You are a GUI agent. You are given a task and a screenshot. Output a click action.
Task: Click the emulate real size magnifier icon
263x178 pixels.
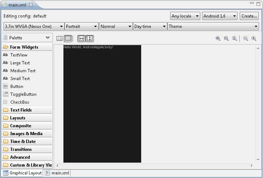tap(218, 39)
